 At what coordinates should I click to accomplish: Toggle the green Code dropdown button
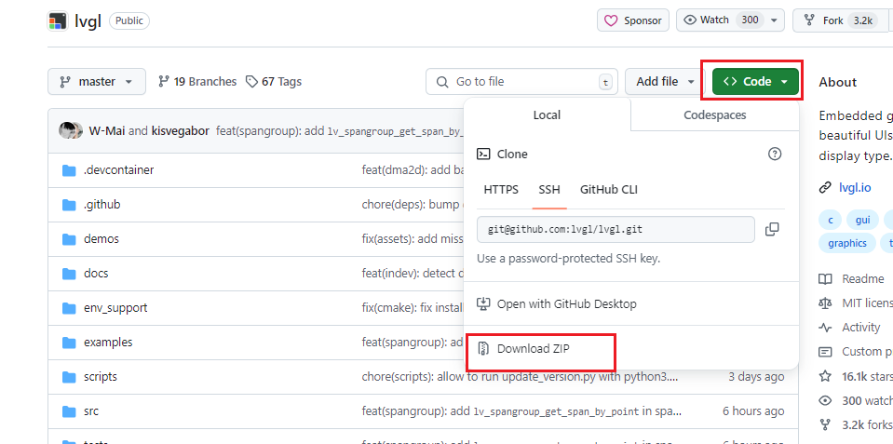pyautogui.click(x=755, y=81)
